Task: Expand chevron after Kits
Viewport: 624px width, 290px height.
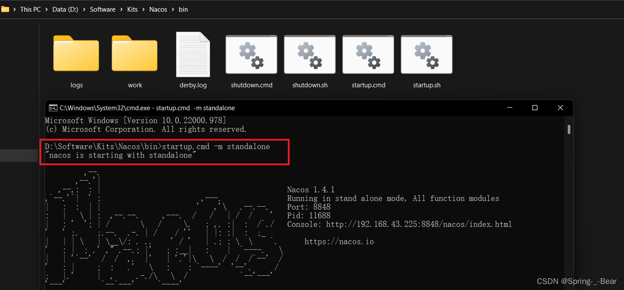Action: 144,9
